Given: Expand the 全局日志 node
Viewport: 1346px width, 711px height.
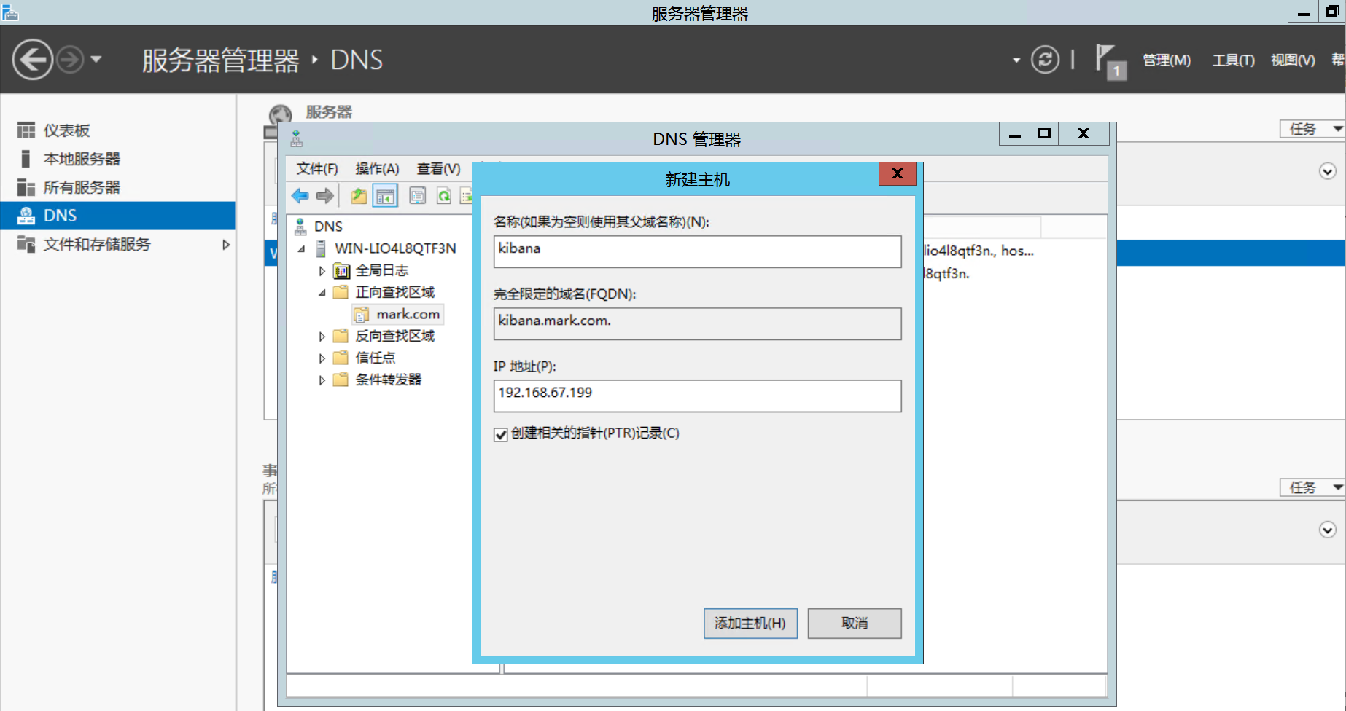Looking at the screenshot, I should [x=322, y=271].
